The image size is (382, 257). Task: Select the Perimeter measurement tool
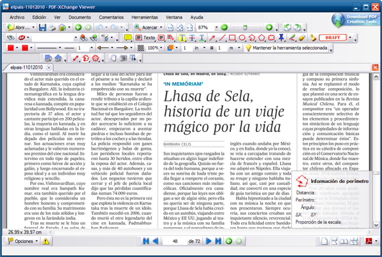(85, 59)
